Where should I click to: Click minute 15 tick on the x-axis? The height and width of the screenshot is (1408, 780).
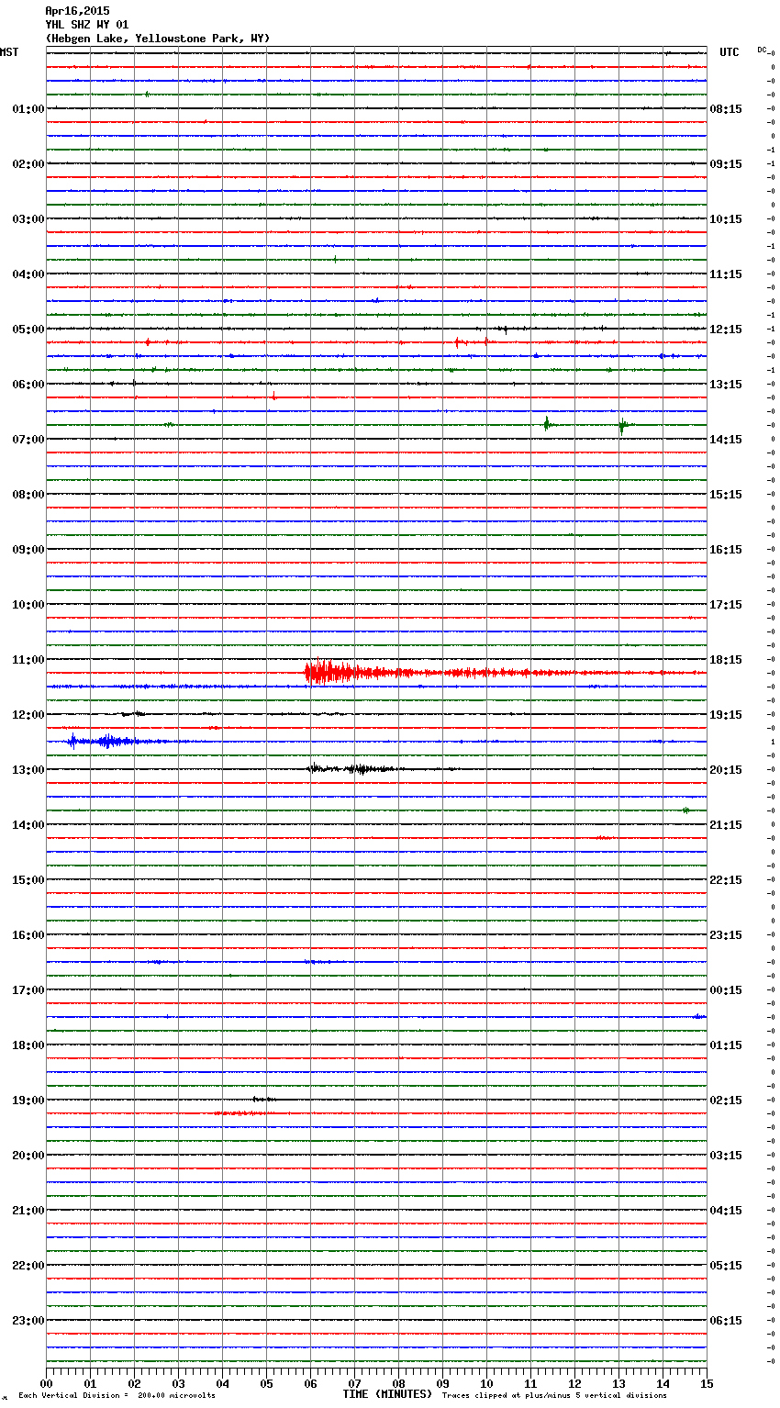[707, 1383]
